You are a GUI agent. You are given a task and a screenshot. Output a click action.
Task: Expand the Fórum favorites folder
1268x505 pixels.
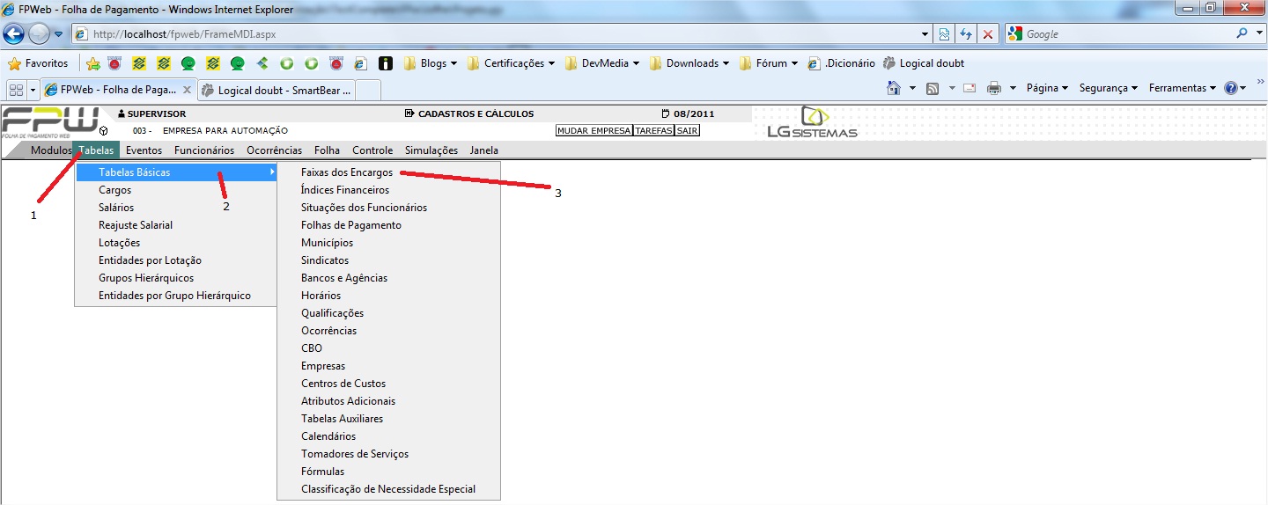pos(769,63)
